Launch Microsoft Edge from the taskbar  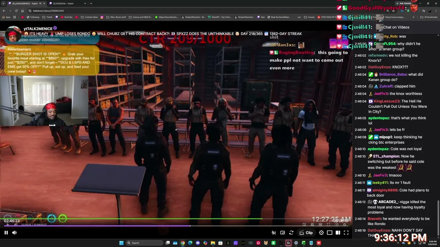click(x=190, y=243)
